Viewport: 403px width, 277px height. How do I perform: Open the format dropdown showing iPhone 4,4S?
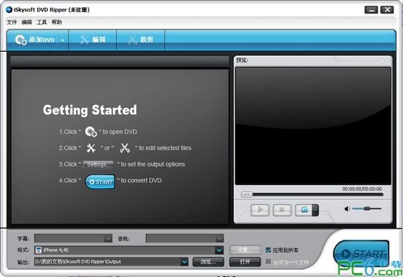click(x=129, y=250)
